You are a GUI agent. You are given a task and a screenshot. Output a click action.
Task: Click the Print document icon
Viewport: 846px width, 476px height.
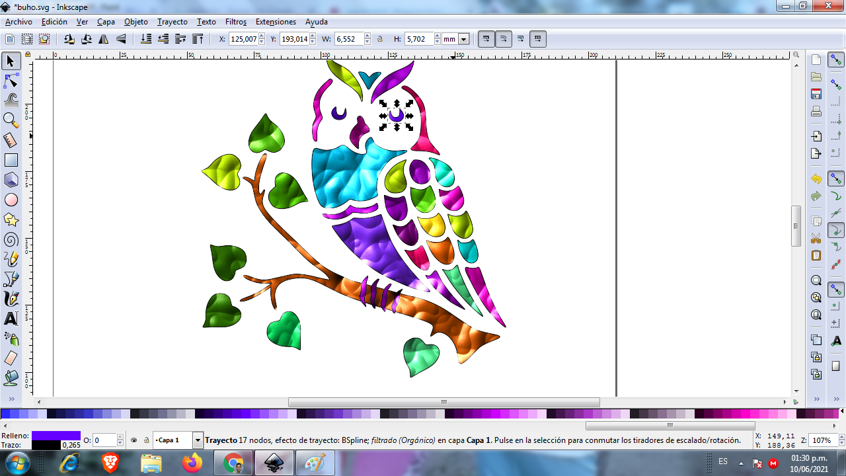[816, 111]
